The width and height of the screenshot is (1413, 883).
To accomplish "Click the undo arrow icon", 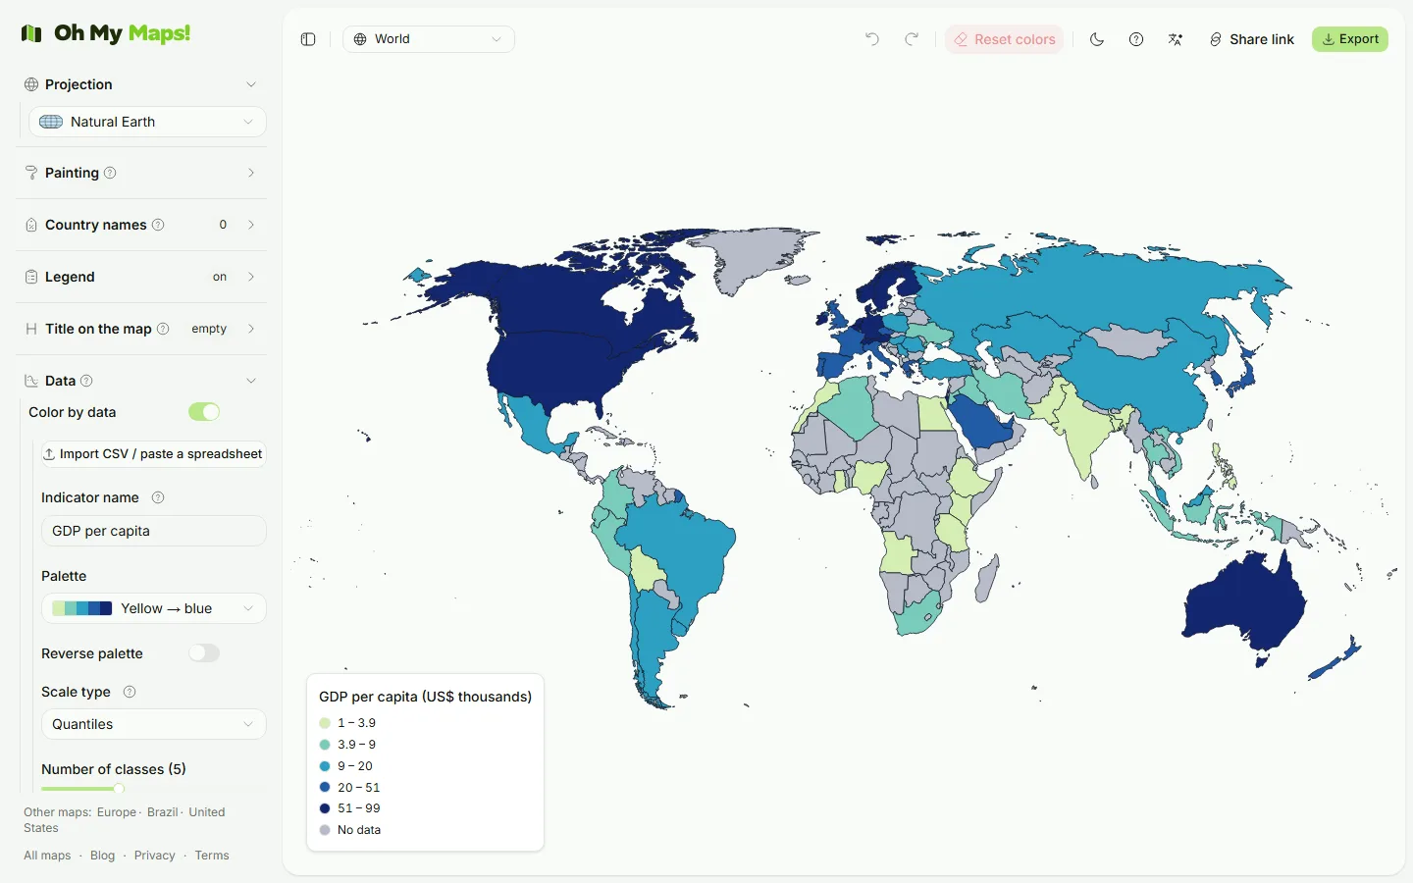I will [x=872, y=39].
